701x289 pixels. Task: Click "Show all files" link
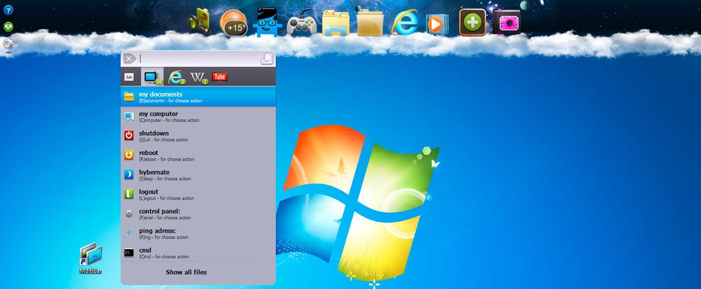point(186,272)
